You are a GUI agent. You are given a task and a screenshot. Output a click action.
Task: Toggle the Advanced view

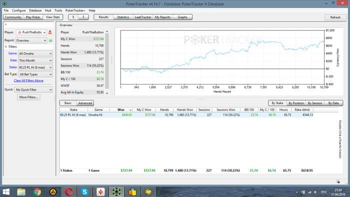click(85, 103)
